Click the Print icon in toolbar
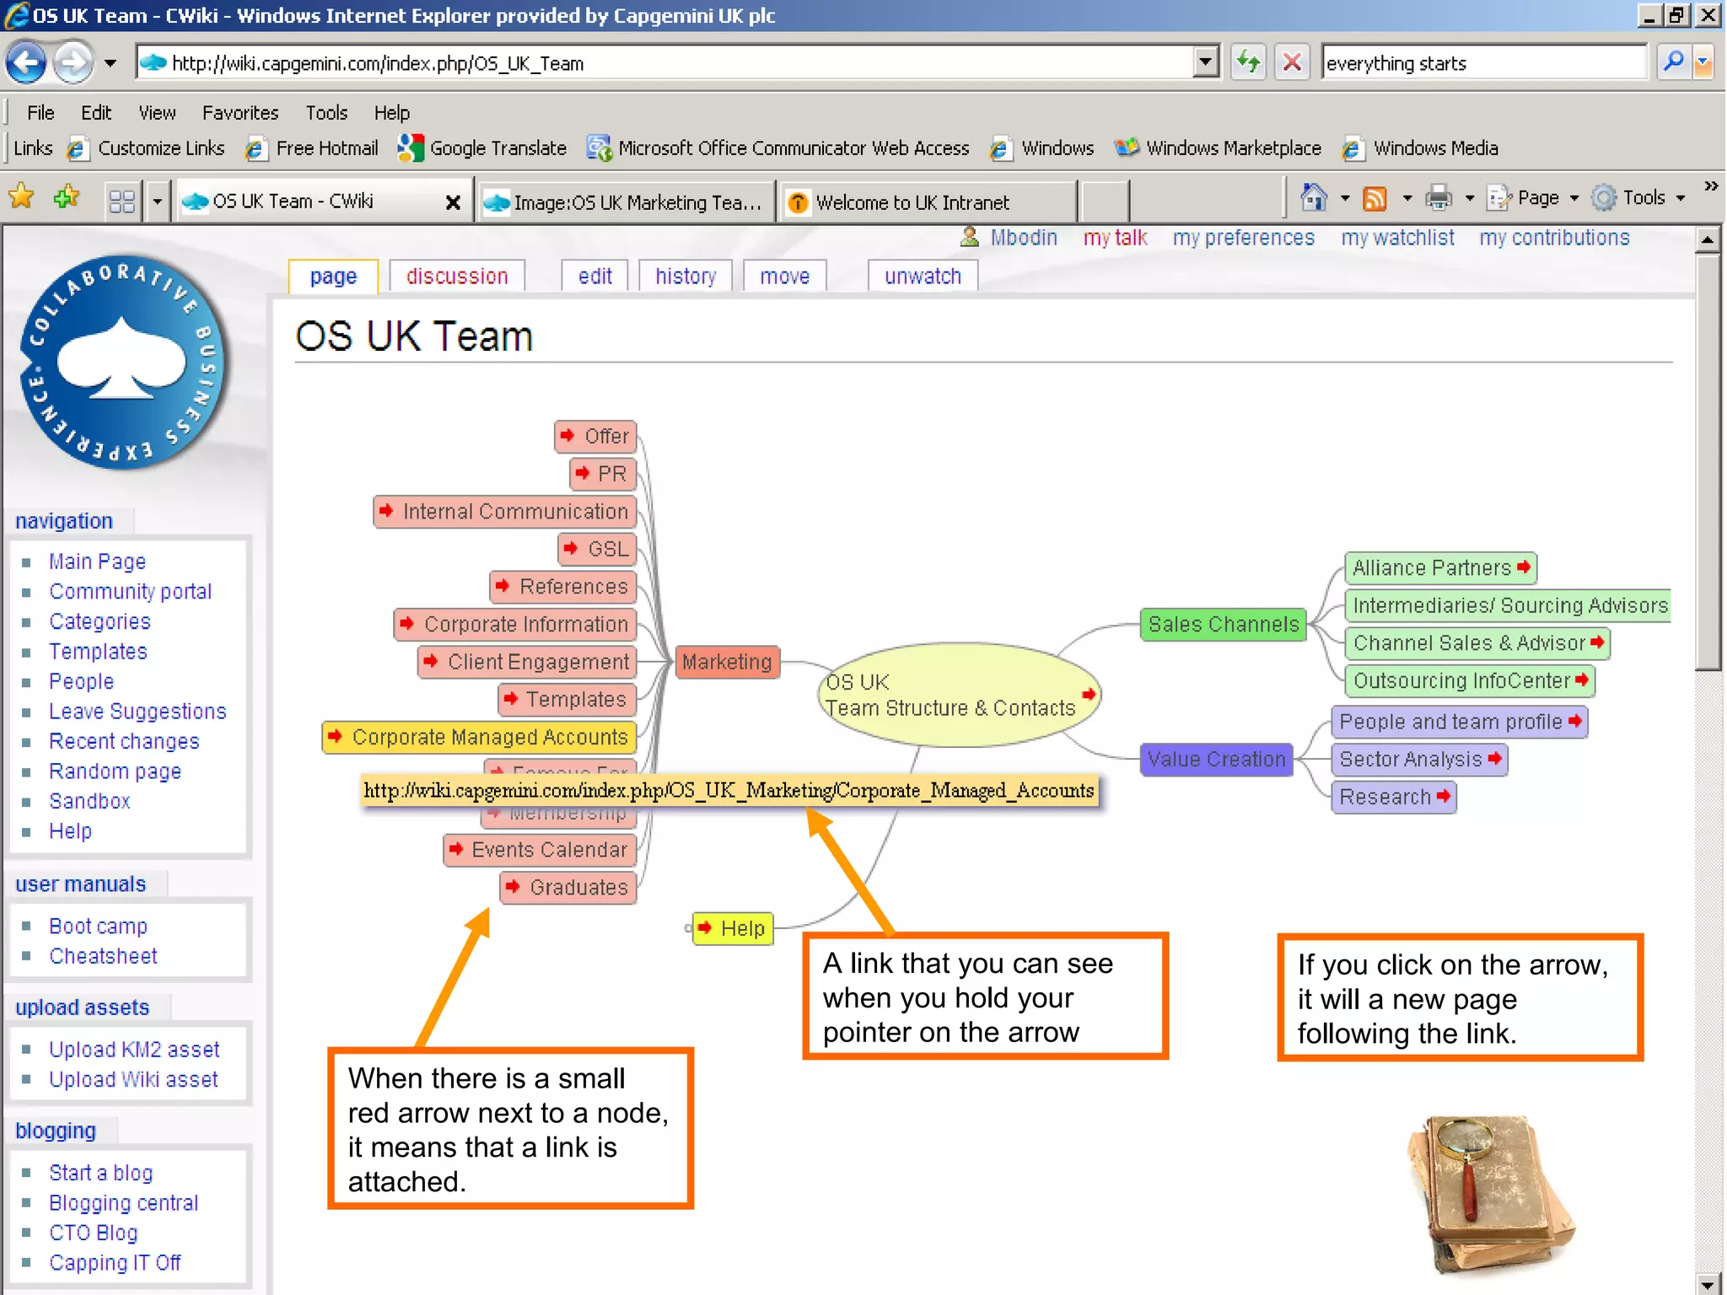 (x=1439, y=198)
